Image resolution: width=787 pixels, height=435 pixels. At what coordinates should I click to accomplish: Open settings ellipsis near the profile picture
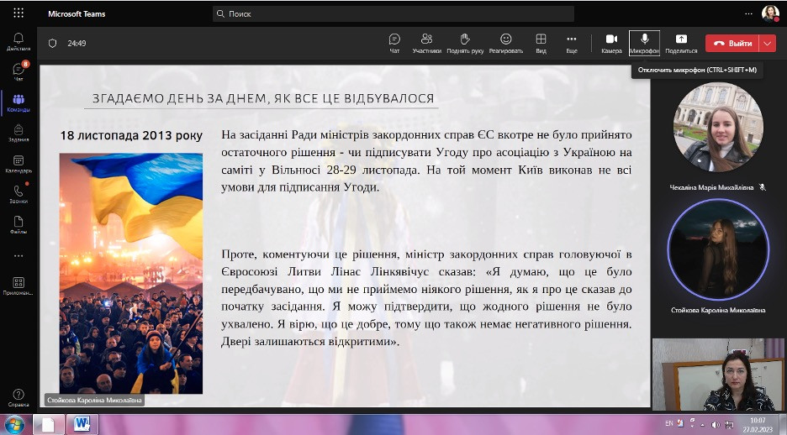(x=748, y=13)
